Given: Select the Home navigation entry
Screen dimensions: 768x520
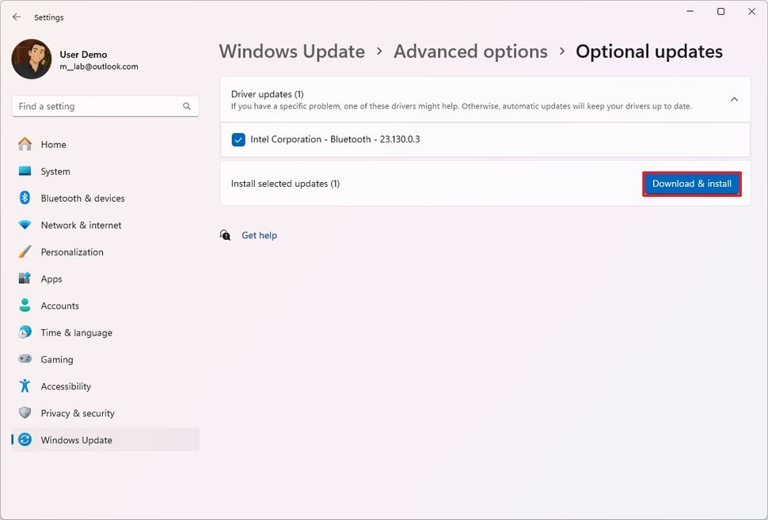Looking at the screenshot, I should pos(53,144).
